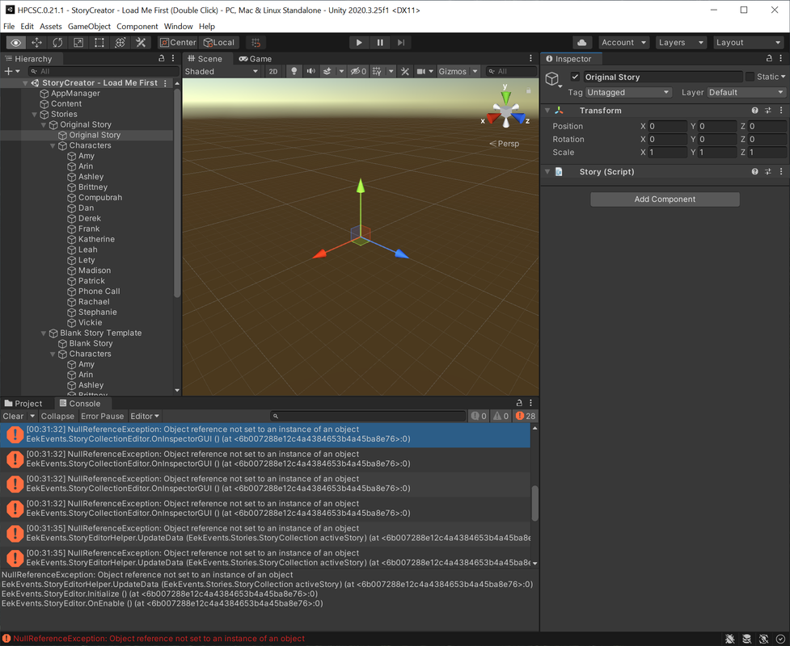Toggle the Original Story active checkbox
The height and width of the screenshot is (646, 790).
tap(575, 77)
